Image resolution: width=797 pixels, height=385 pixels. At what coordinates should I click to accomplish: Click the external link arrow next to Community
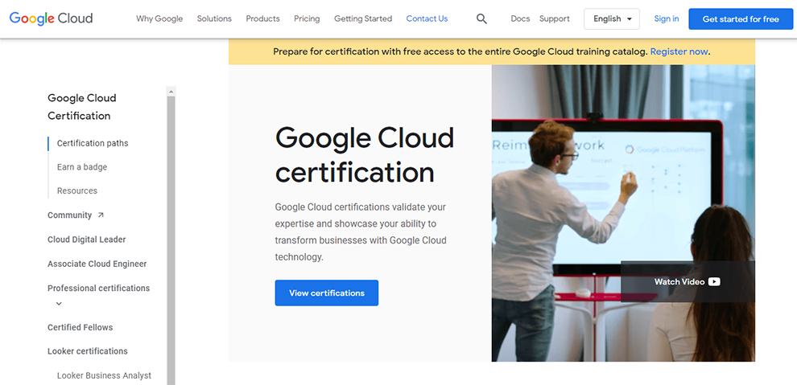[x=101, y=215]
